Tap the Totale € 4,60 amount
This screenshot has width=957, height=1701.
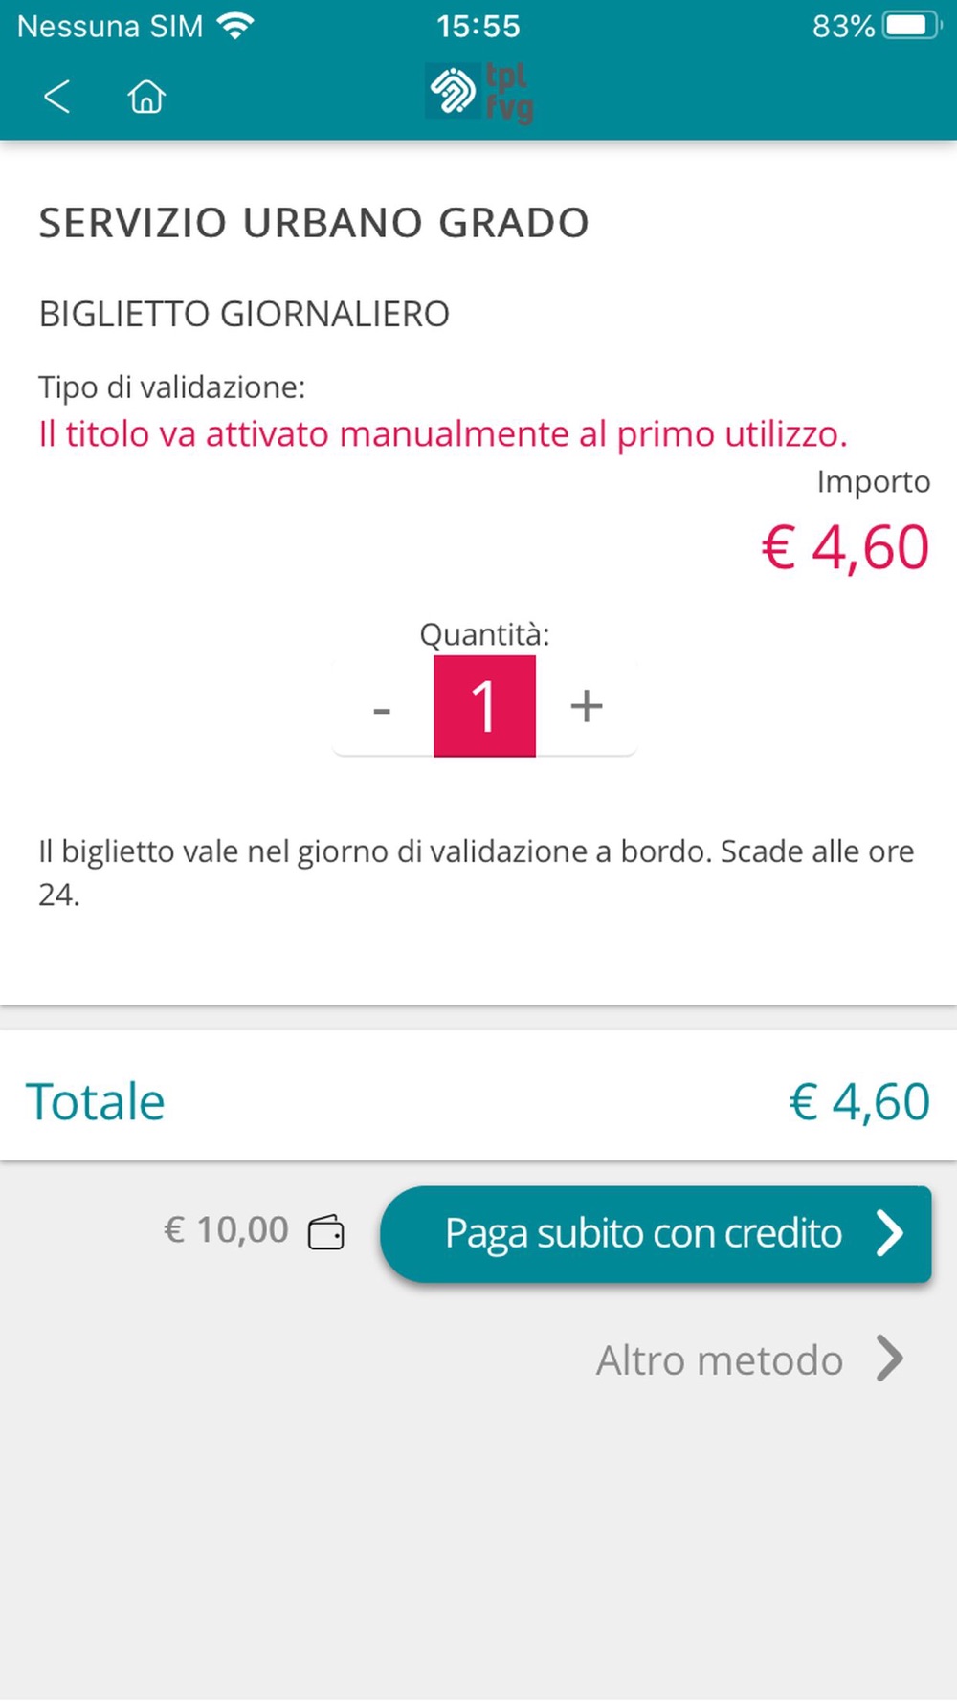(859, 1101)
